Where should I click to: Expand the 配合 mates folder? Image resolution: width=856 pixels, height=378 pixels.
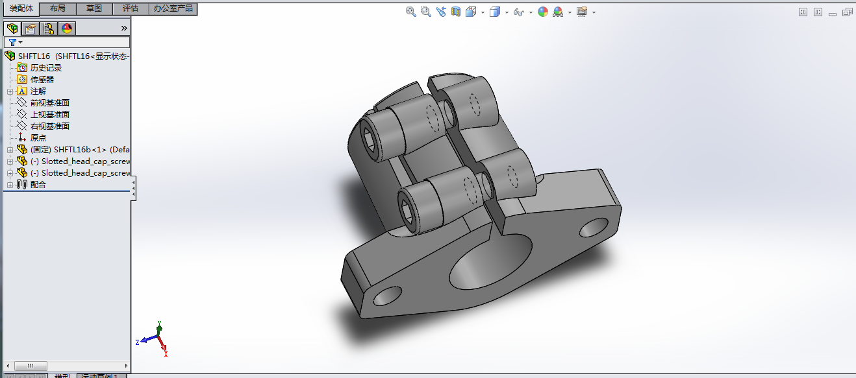10,185
